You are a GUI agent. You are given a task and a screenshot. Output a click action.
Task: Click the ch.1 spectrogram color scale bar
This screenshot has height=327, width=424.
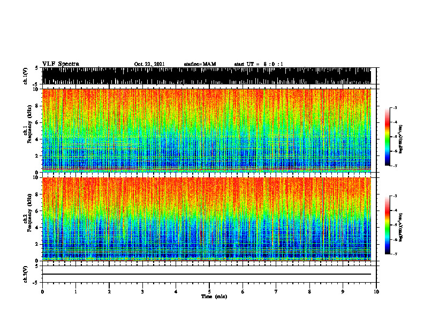(x=387, y=137)
